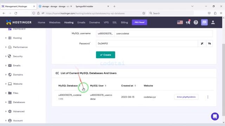Expand the Advanced sidebar section
This screenshot has width=225, height=126.
point(6,111)
